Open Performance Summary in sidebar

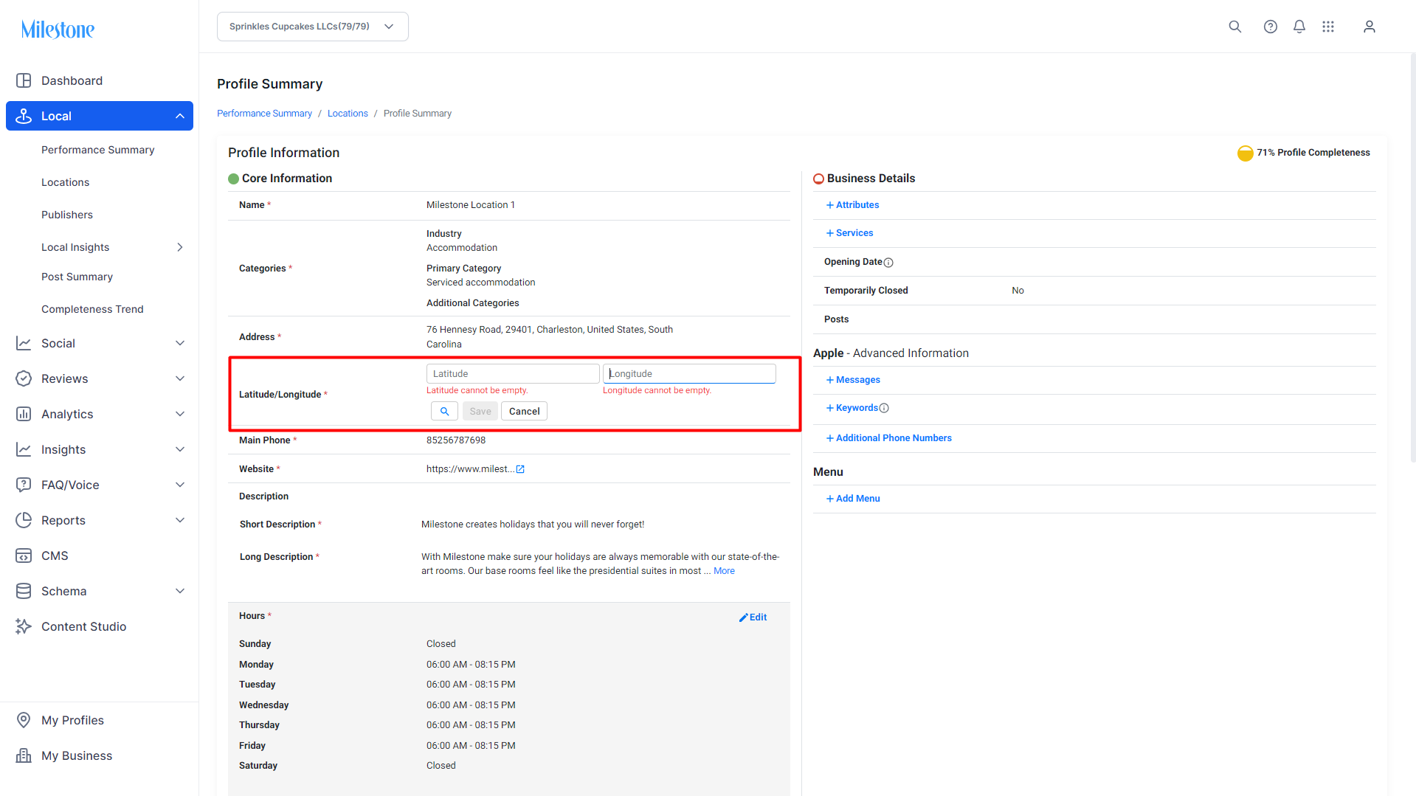pos(98,150)
